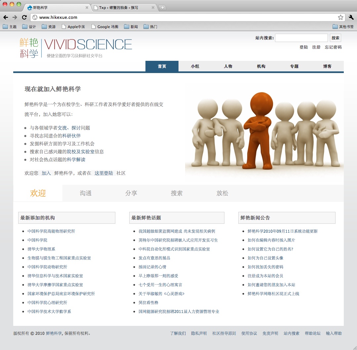Go to the 博客 navigation tab
The height and width of the screenshot is (350, 357).
(327, 66)
